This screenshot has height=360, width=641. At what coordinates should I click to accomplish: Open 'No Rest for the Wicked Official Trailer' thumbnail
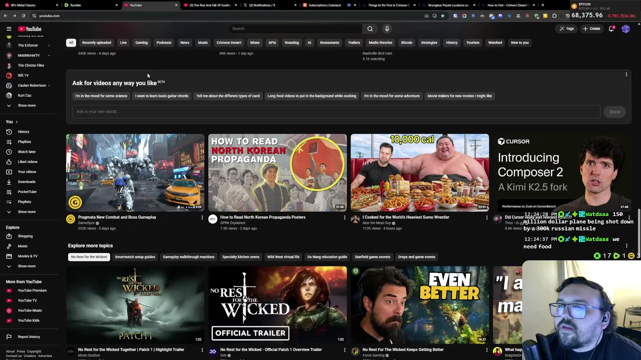pos(277,305)
